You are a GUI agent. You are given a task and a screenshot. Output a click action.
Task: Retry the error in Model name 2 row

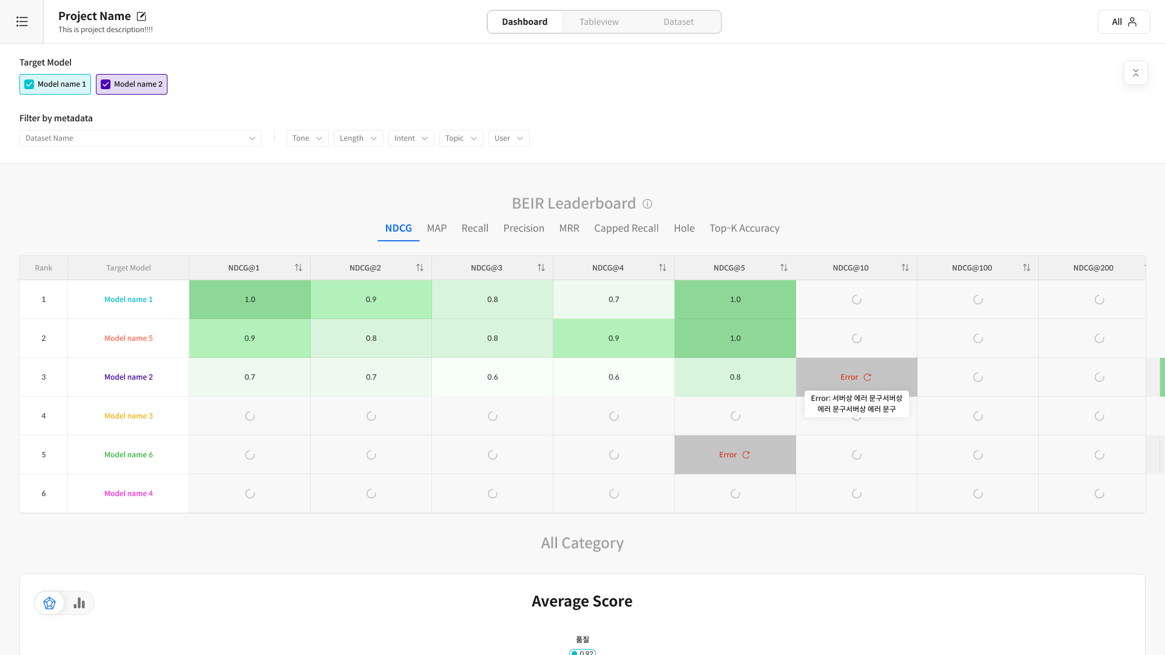(867, 377)
